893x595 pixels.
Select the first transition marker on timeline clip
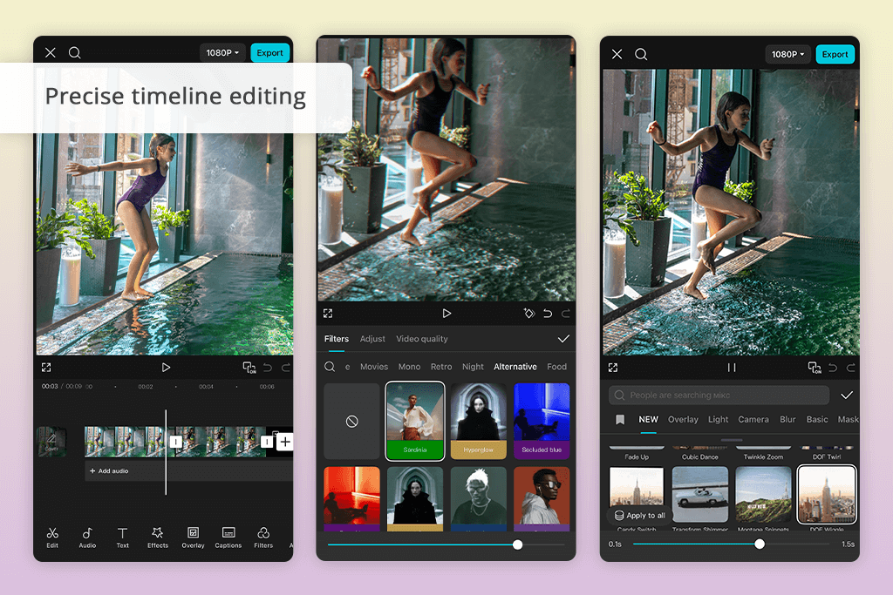(176, 442)
